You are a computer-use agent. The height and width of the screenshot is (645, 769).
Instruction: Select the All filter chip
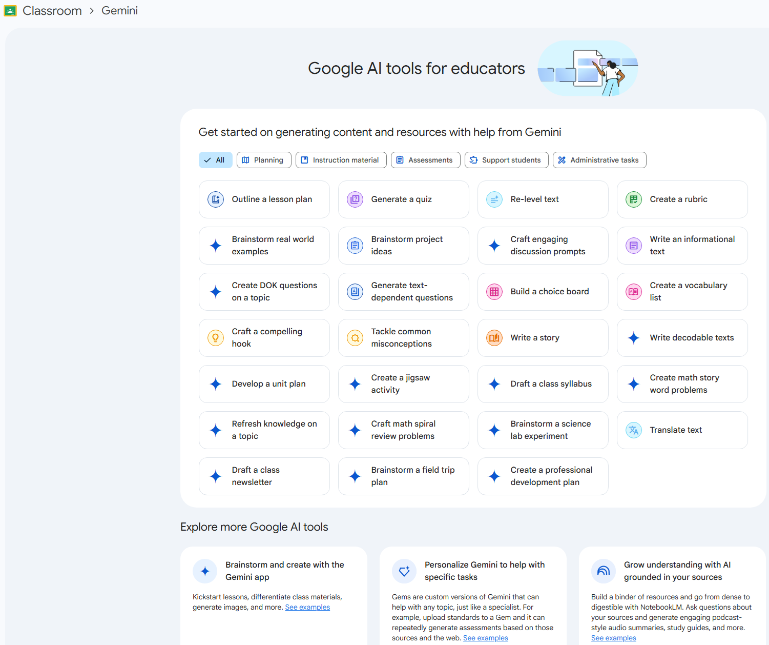coord(215,160)
